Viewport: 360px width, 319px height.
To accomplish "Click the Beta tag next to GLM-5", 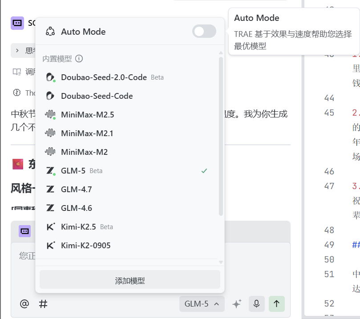I will point(96,171).
